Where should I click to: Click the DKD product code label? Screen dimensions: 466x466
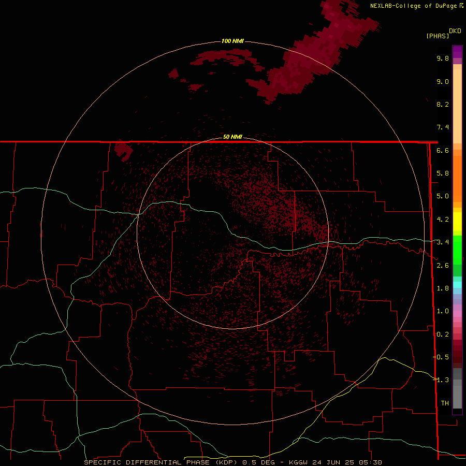pyautogui.click(x=455, y=31)
